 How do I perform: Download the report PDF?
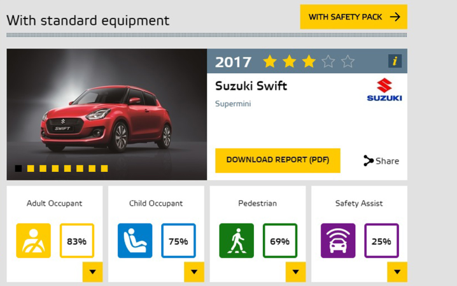coord(278,161)
